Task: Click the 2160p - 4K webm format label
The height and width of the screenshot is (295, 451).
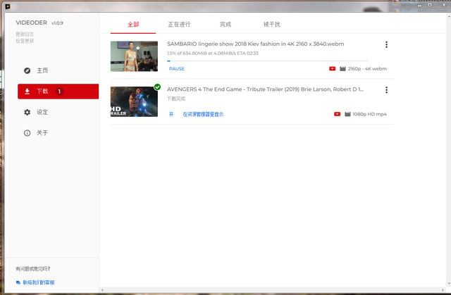Action: [367, 69]
